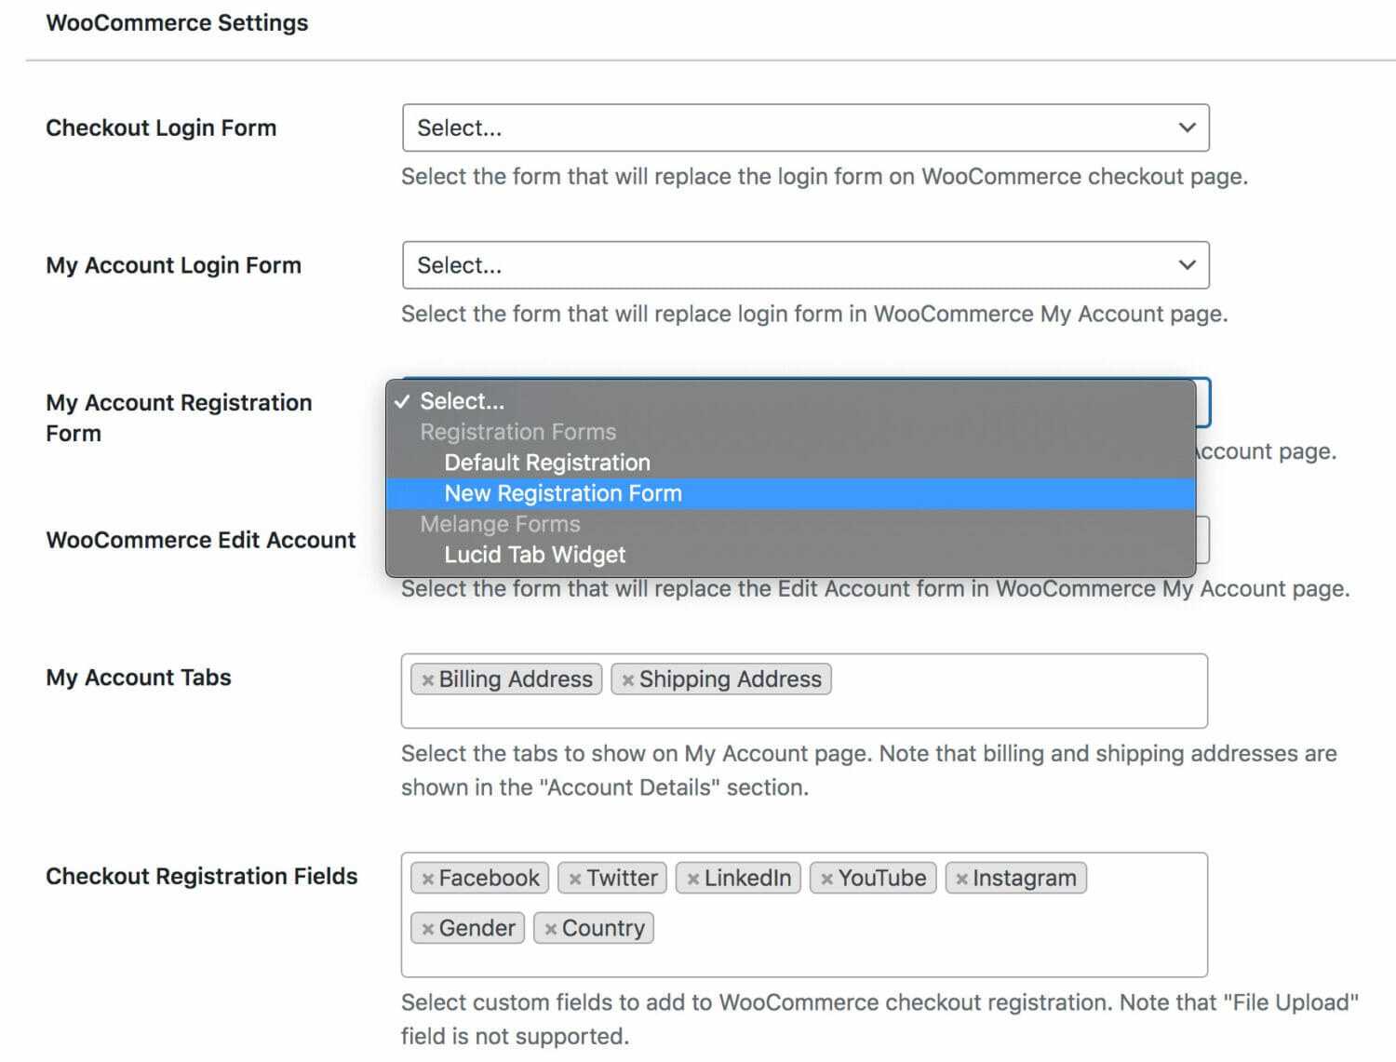Viewport: 1396px width, 1062px height.
Task: Click the Melange Forms group header
Action: tap(500, 524)
